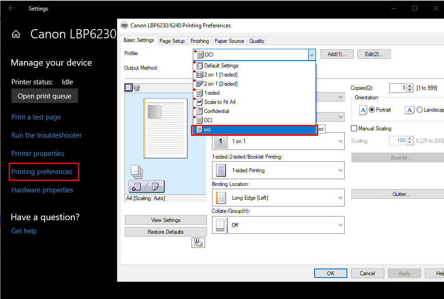The width and height of the screenshot is (444, 299).
Task: Click the Landscape orientation A icon
Action: (x=409, y=110)
